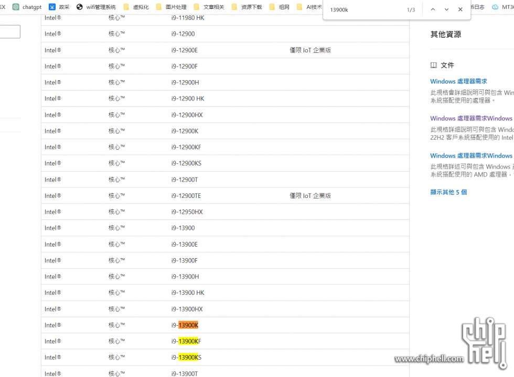Select the i9-13900KF cell
Viewport: 514px width, 377px height.
(186, 341)
